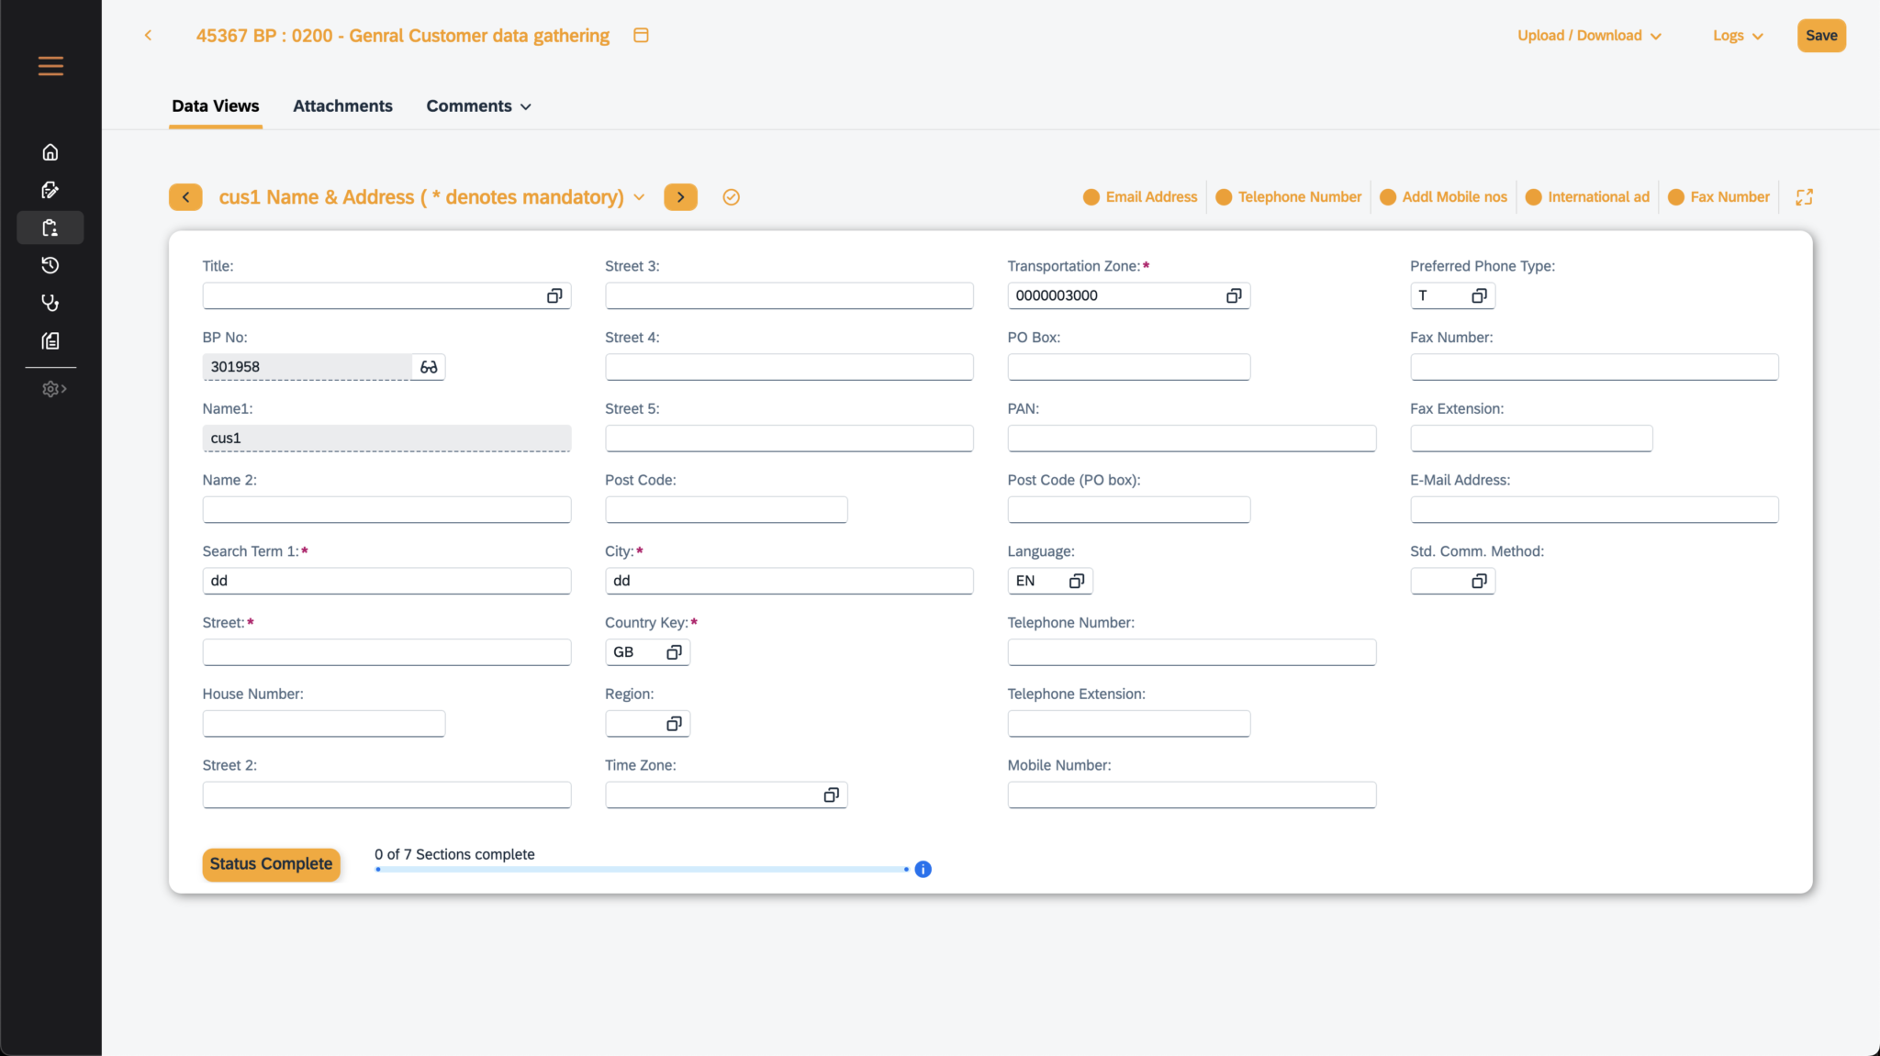Select the documents icon at sidebar bottom
The height and width of the screenshot is (1056, 1880).
[x=50, y=340]
